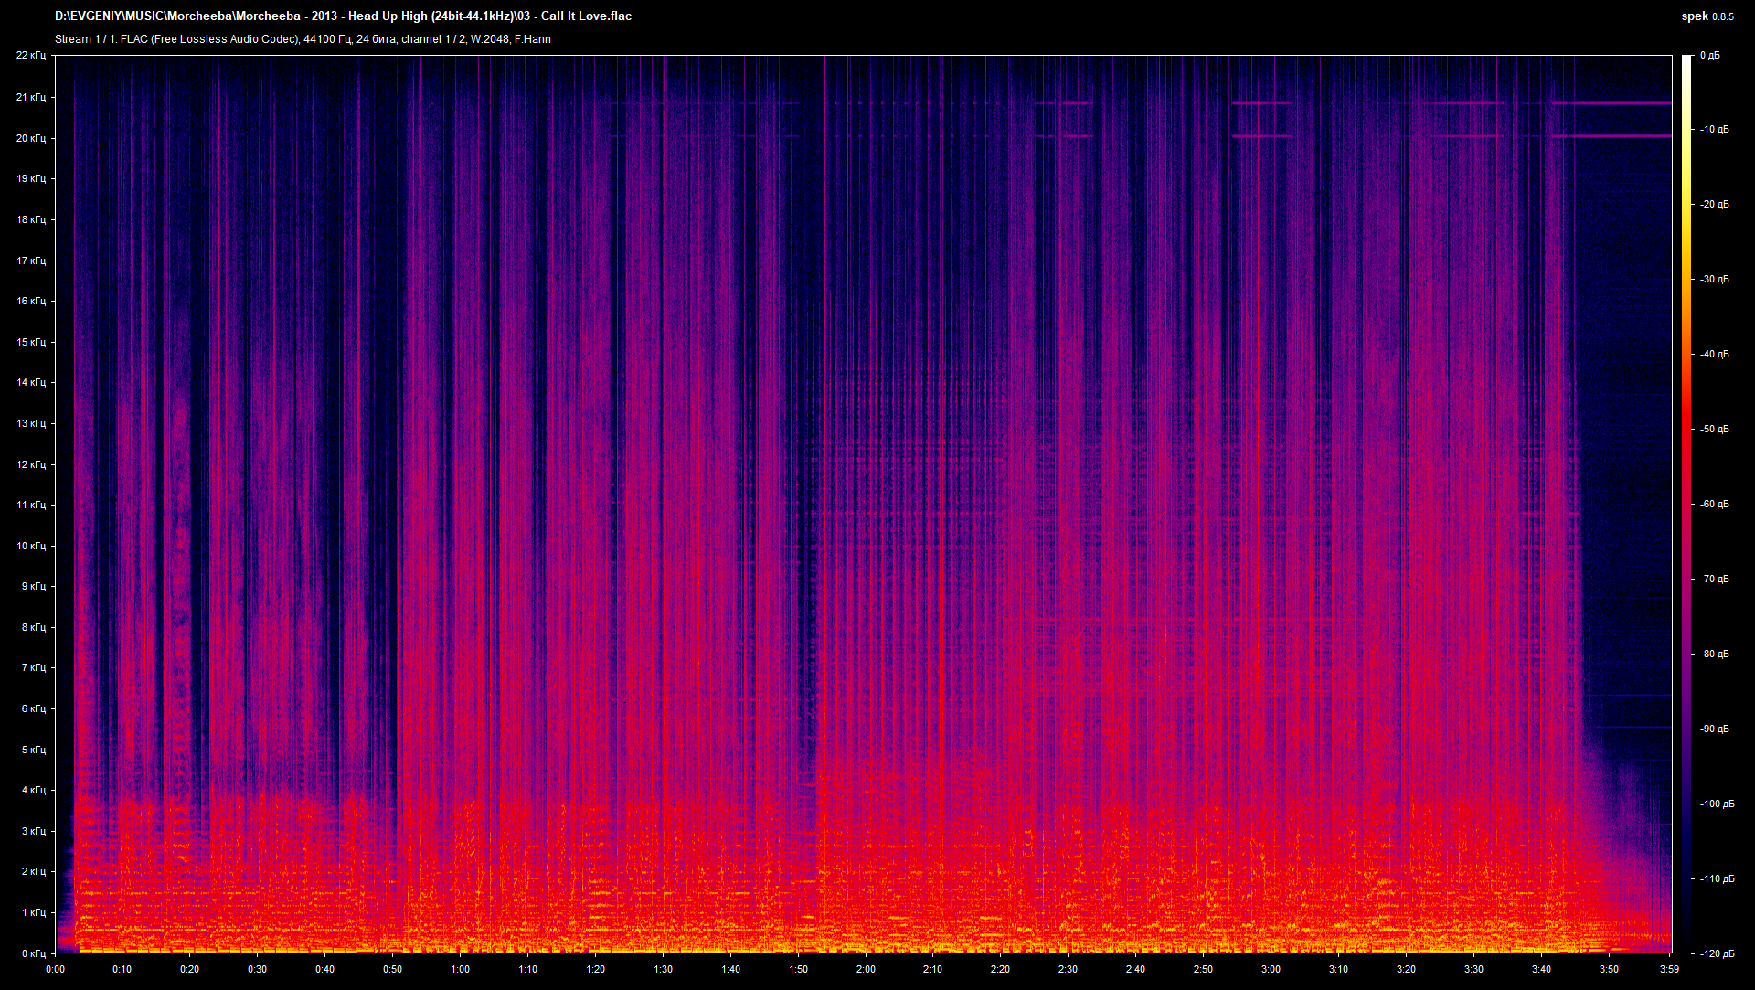
Task: Click the '21 кГц' frequency axis label
Action: [31, 97]
